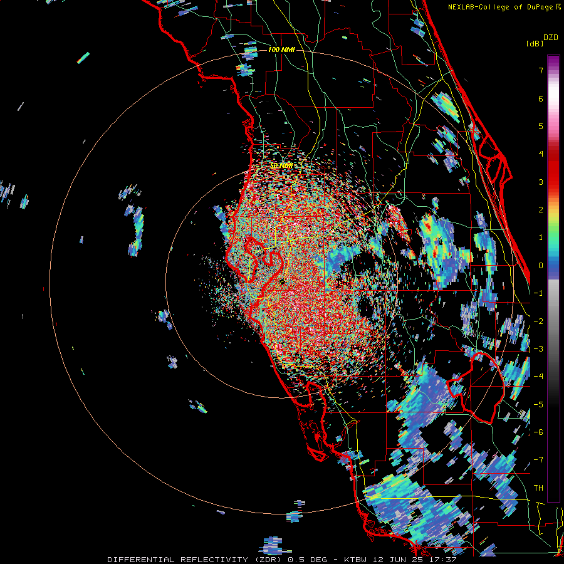Click the DZD legend title

click(551, 38)
